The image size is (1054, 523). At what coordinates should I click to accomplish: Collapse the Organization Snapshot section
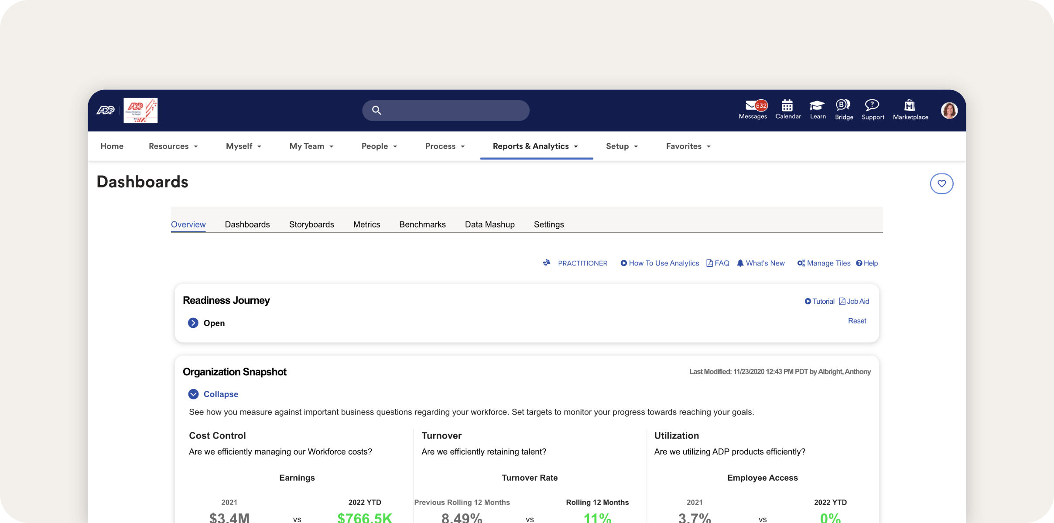pyautogui.click(x=213, y=394)
